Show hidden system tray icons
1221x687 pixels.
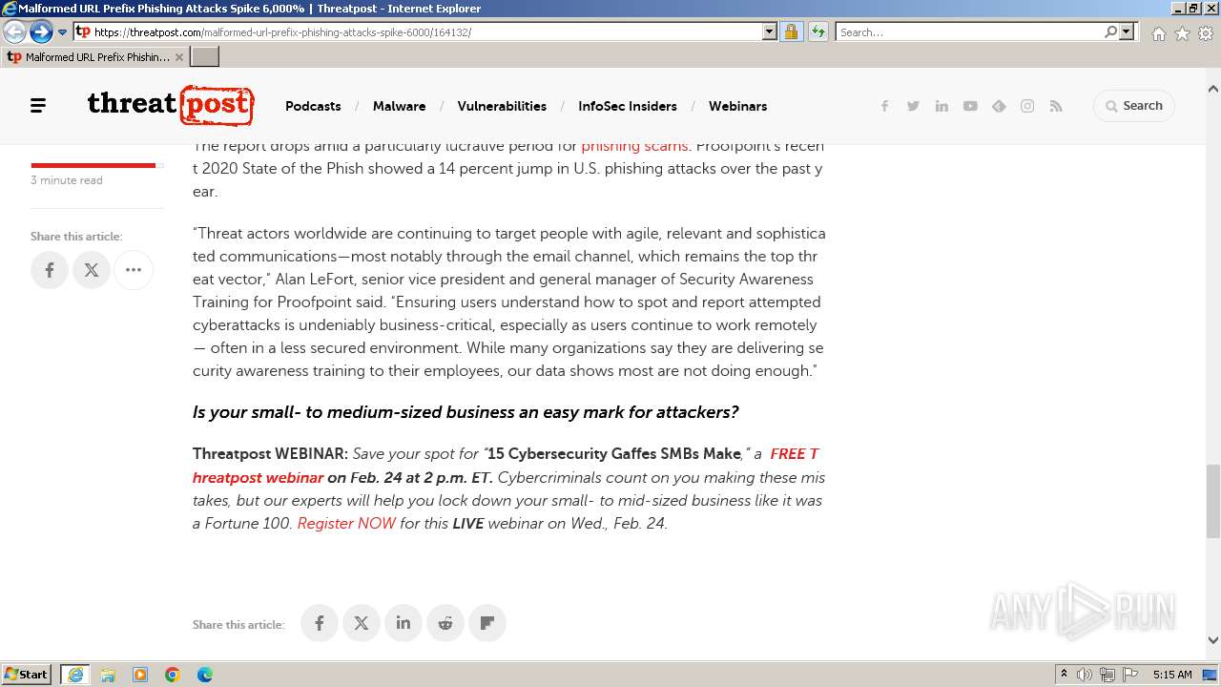pyautogui.click(x=1064, y=675)
